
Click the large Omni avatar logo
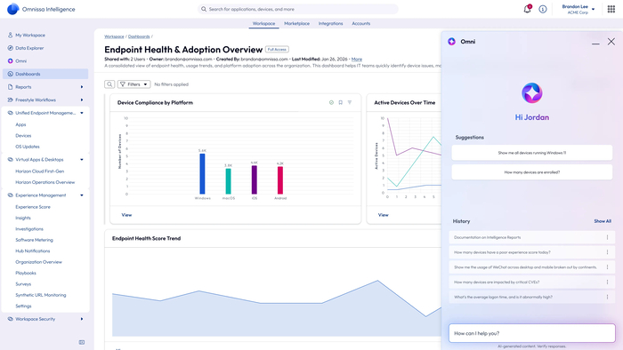click(532, 93)
